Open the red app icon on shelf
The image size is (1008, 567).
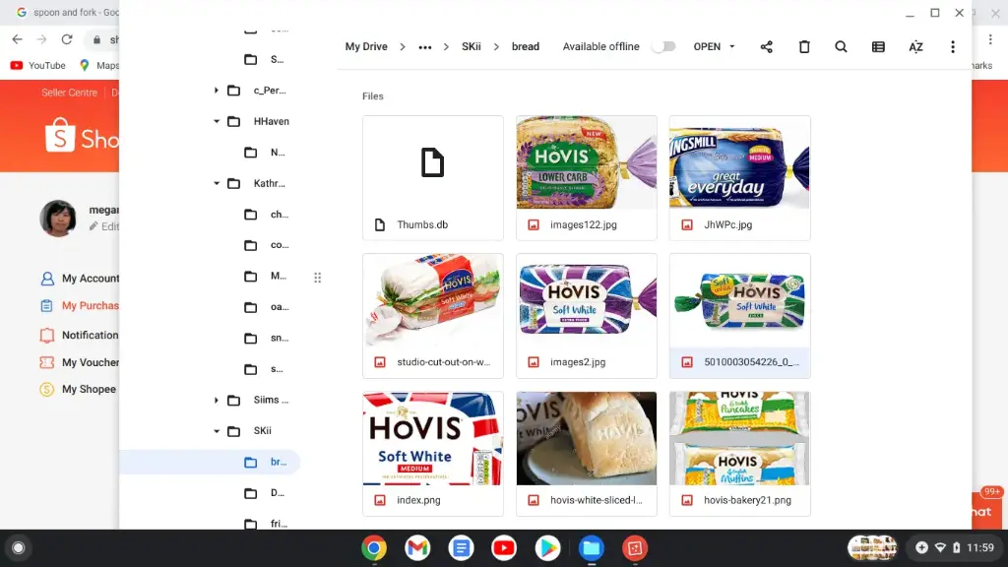[x=635, y=548]
